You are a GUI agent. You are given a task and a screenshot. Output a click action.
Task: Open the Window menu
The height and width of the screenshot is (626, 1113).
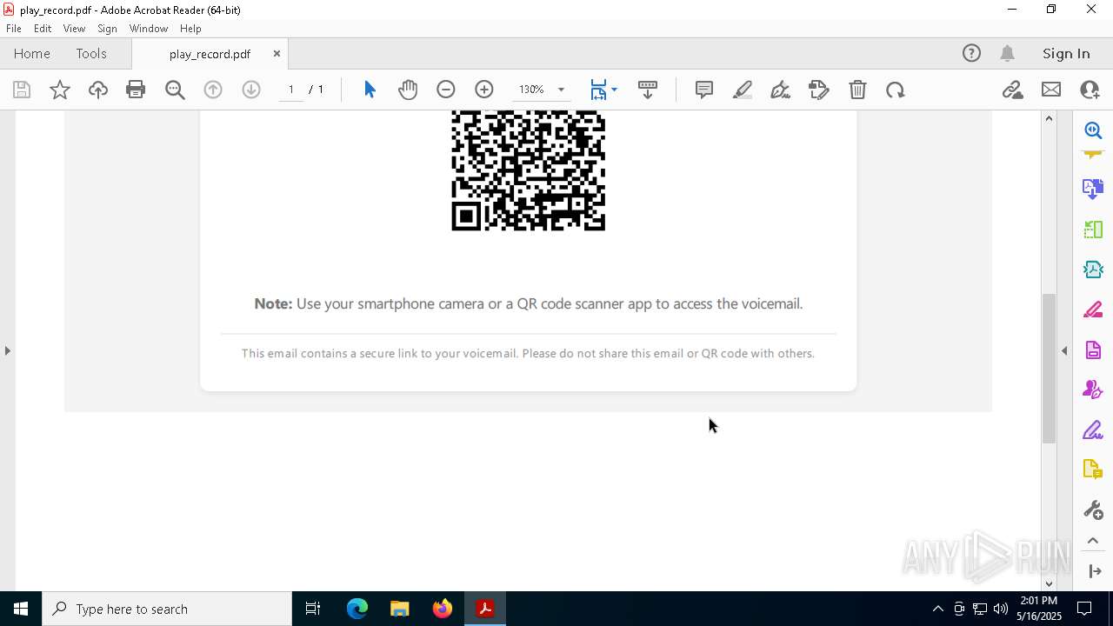click(x=149, y=29)
